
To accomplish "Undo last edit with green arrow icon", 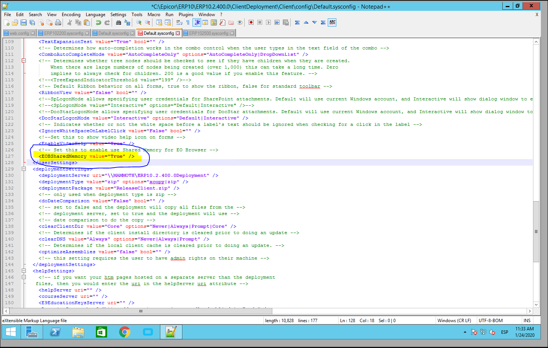I will 99,22.
